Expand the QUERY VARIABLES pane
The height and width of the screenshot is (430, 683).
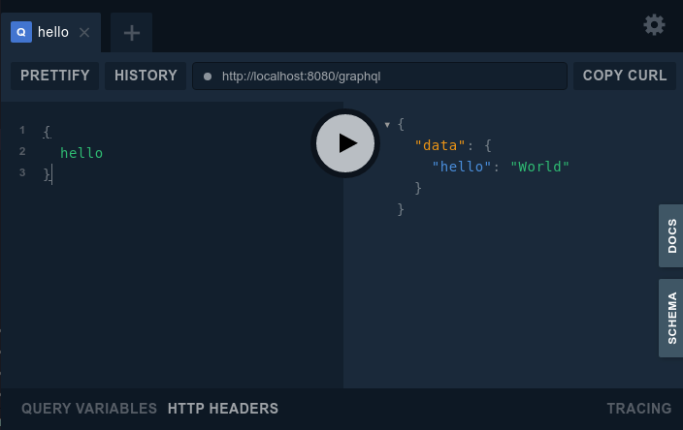(89, 409)
